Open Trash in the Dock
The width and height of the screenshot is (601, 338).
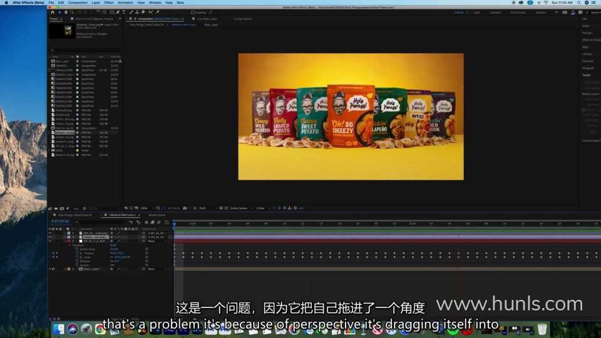[x=542, y=329]
